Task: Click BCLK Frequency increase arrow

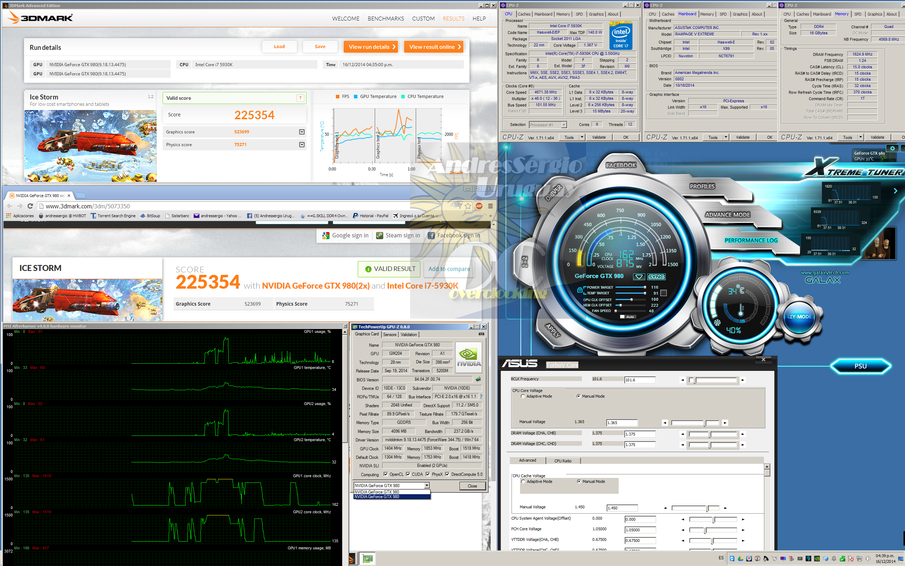Action: pos(743,380)
